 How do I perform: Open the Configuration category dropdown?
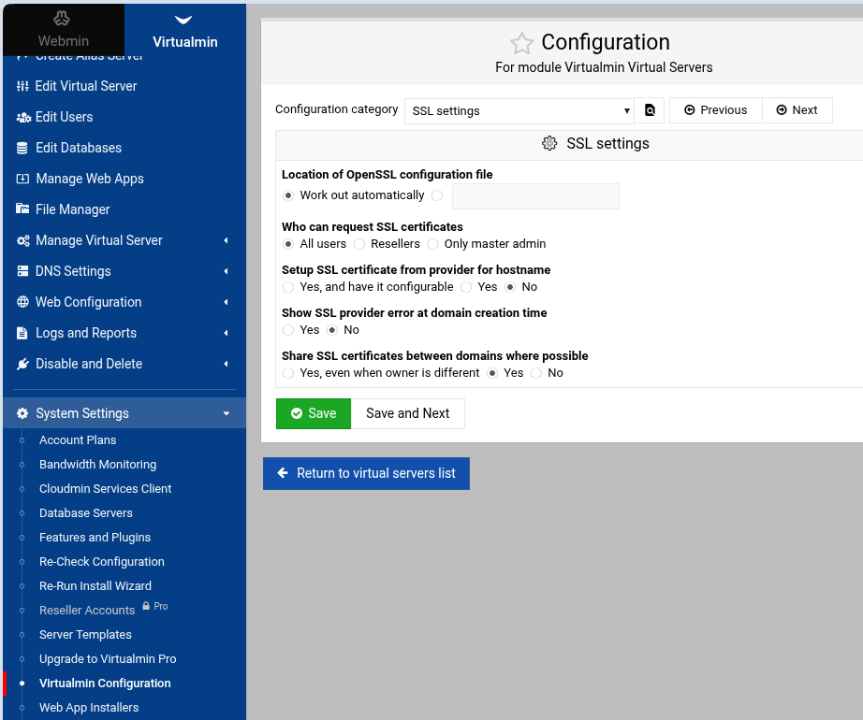coord(519,110)
